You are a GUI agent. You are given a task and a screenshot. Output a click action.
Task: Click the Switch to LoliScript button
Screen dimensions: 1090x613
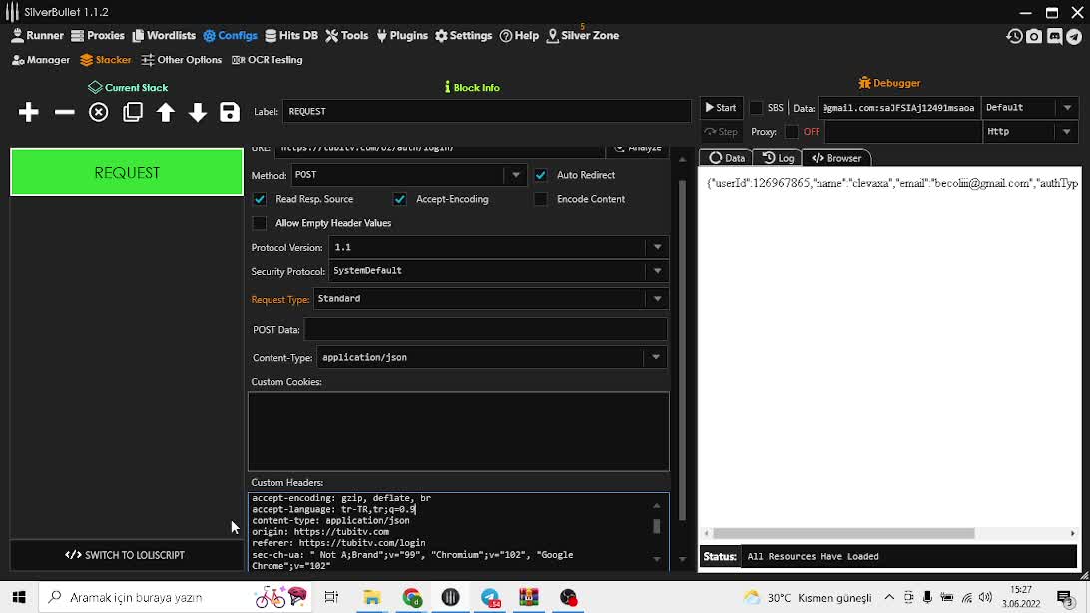(126, 554)
